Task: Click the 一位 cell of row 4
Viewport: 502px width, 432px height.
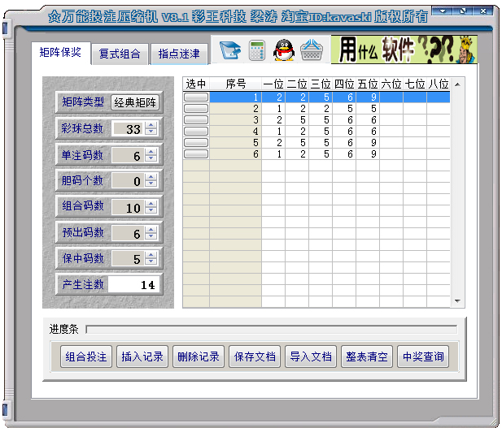Action: (273, 131)
